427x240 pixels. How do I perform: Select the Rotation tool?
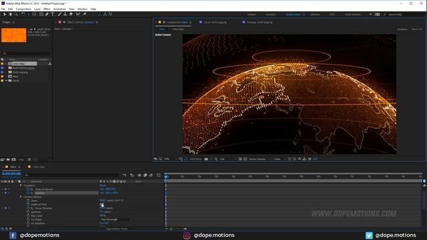pyautogui.click(x=23, y=14)
